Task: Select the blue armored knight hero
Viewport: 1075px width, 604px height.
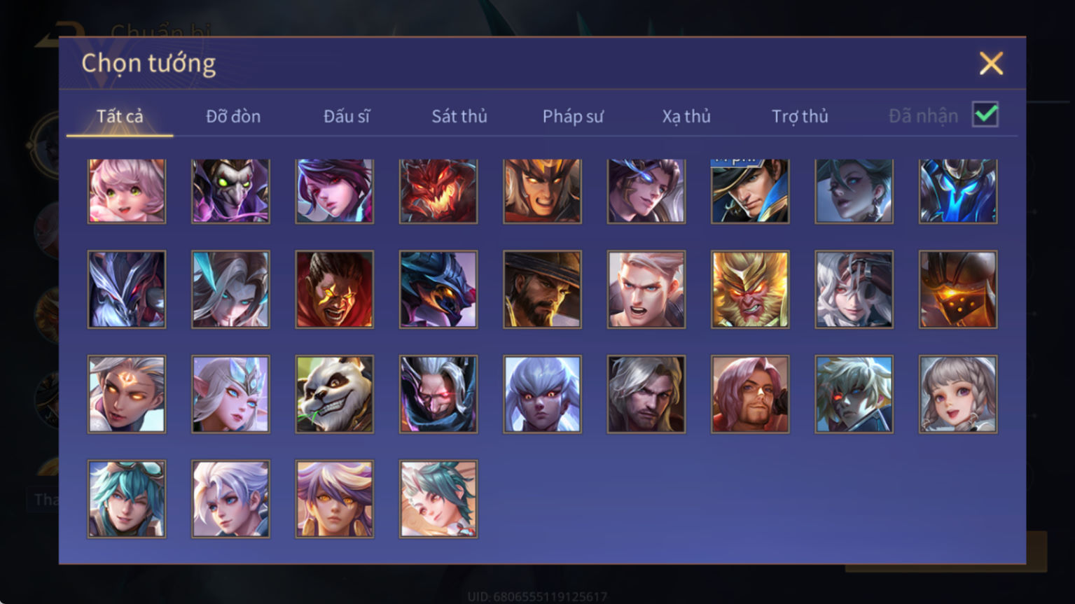Action: (x=958, y=191)
